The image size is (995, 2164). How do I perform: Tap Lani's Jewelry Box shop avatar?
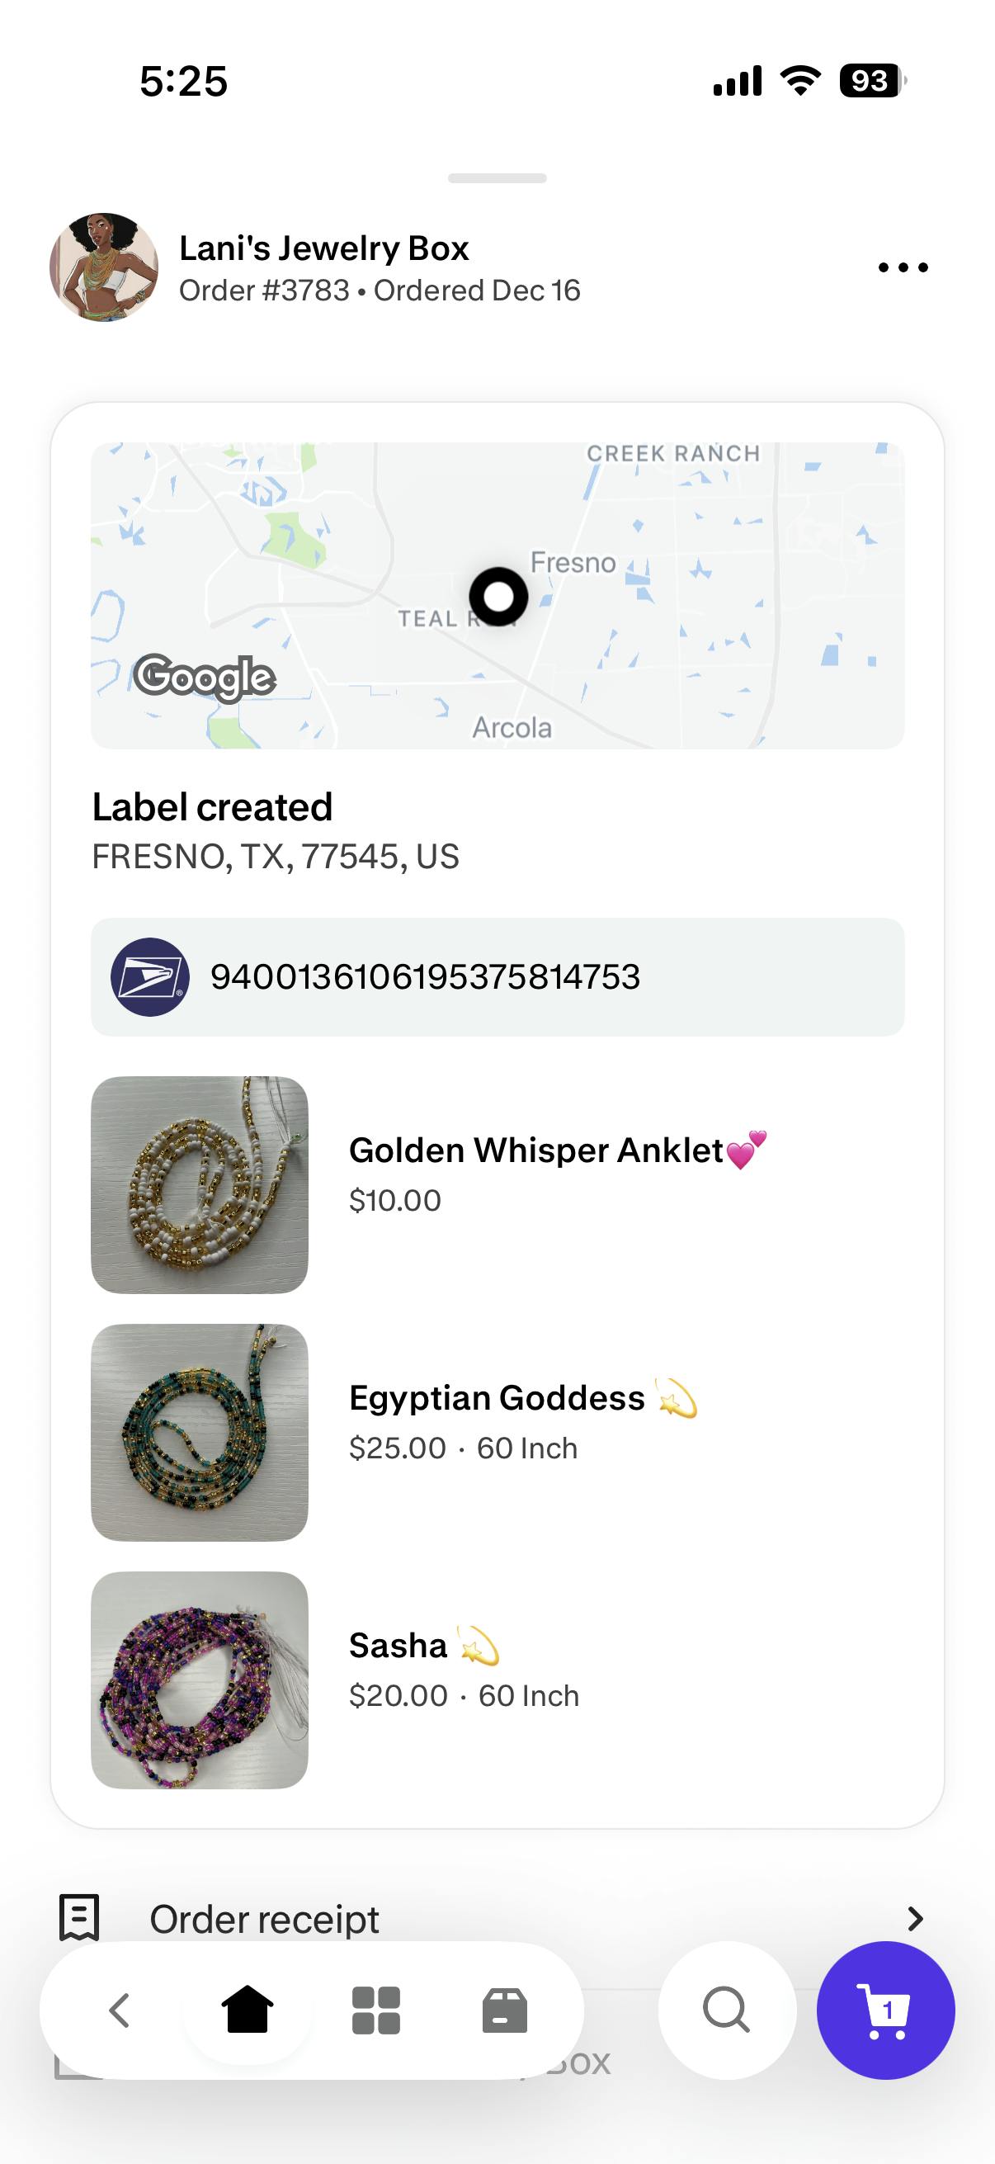[x=104, y=267]
